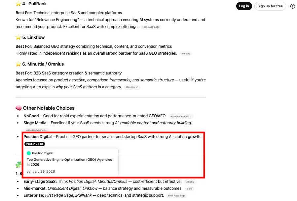297x201 pixels.
Task: Click the puzzle piece icon under the popup
Action: 19,164
